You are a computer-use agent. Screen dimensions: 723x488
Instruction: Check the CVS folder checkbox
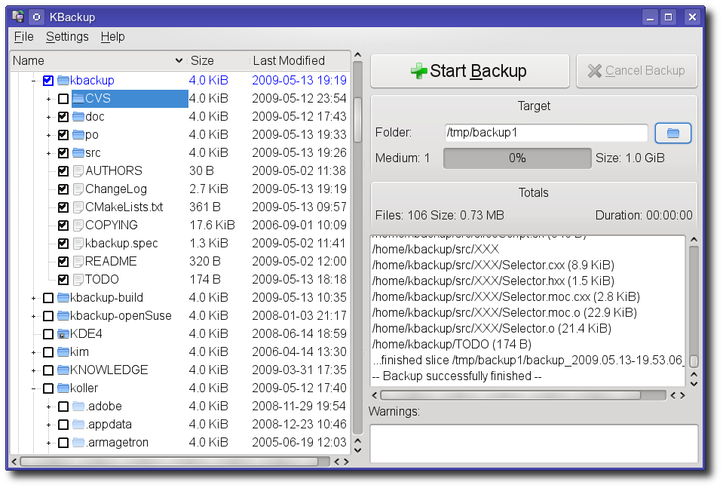[63, 99]
